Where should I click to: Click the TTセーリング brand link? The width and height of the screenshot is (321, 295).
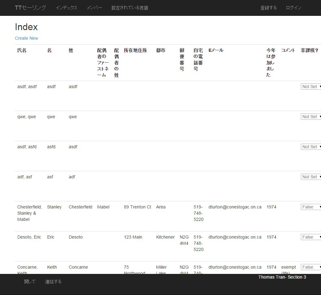(x=30, y=8)
